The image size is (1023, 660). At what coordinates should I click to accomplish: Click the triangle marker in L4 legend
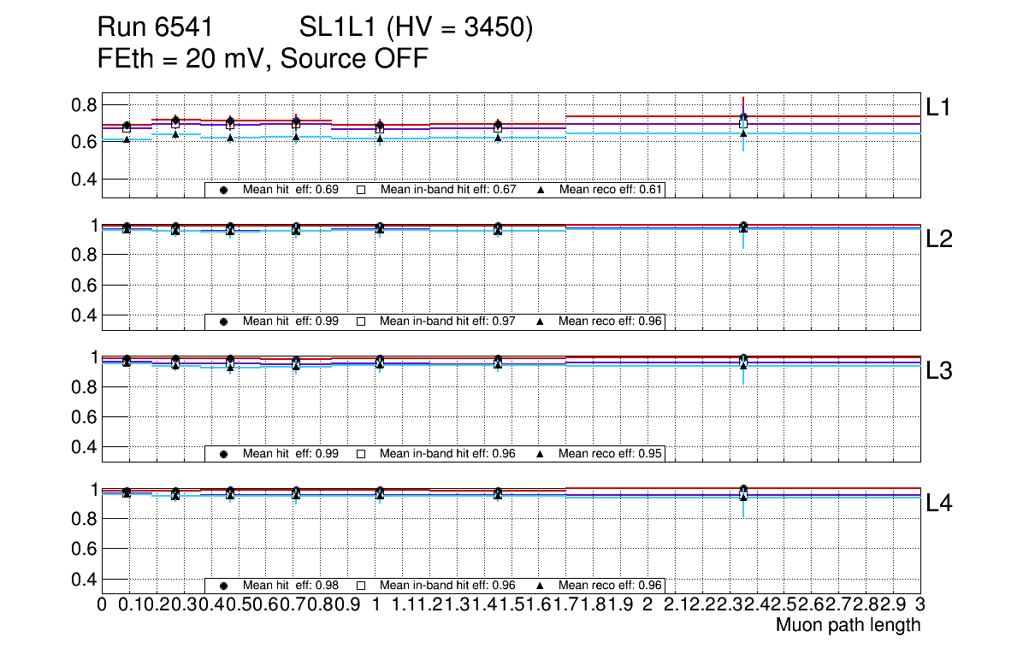[541, 586]
